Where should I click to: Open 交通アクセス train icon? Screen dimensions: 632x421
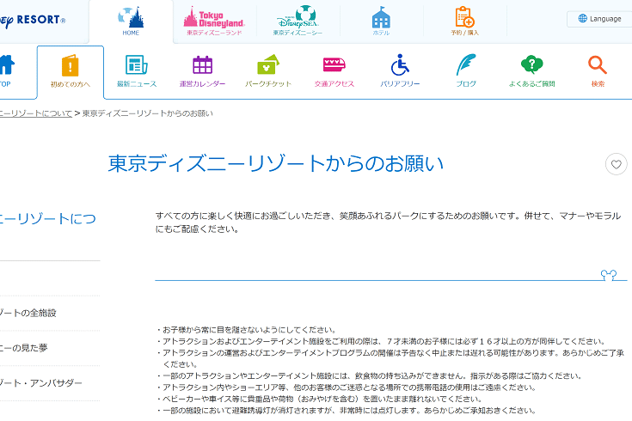click(x=334, y=71)
